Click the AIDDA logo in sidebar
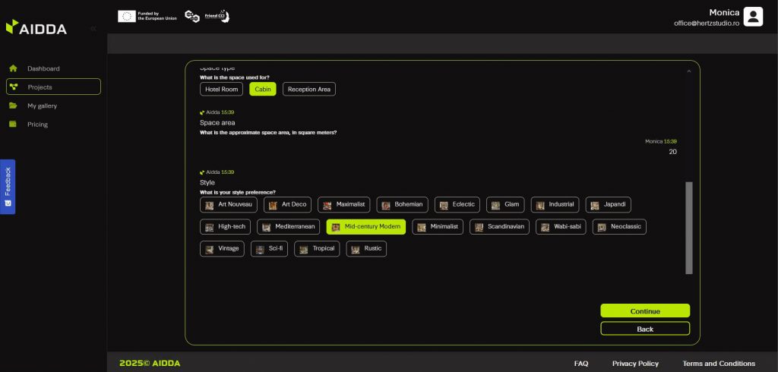 click(x=36, y=28)
